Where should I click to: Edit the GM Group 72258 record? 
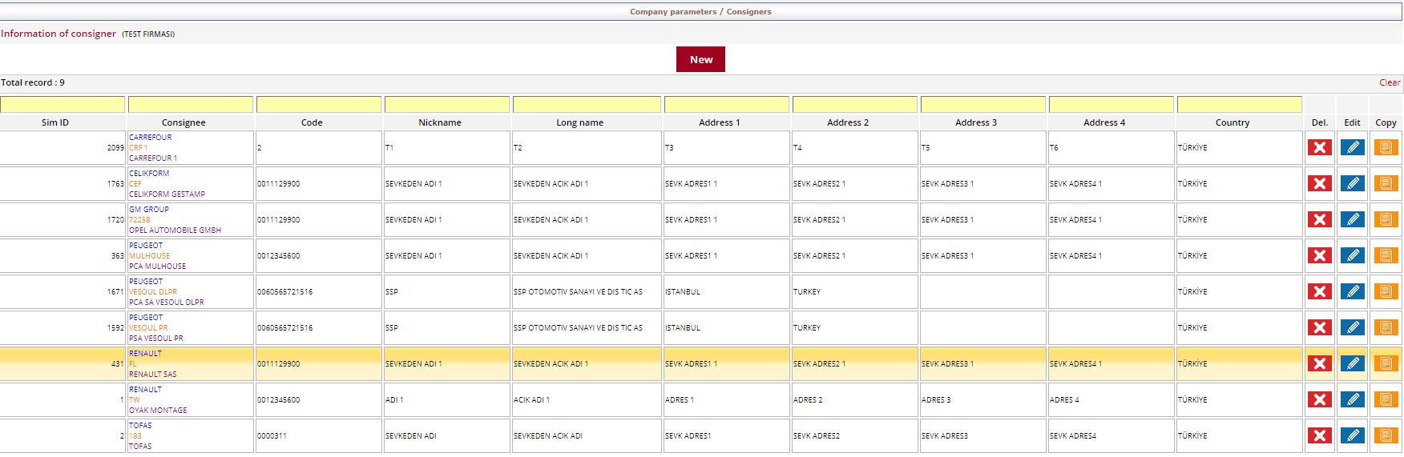[1352, 219]
